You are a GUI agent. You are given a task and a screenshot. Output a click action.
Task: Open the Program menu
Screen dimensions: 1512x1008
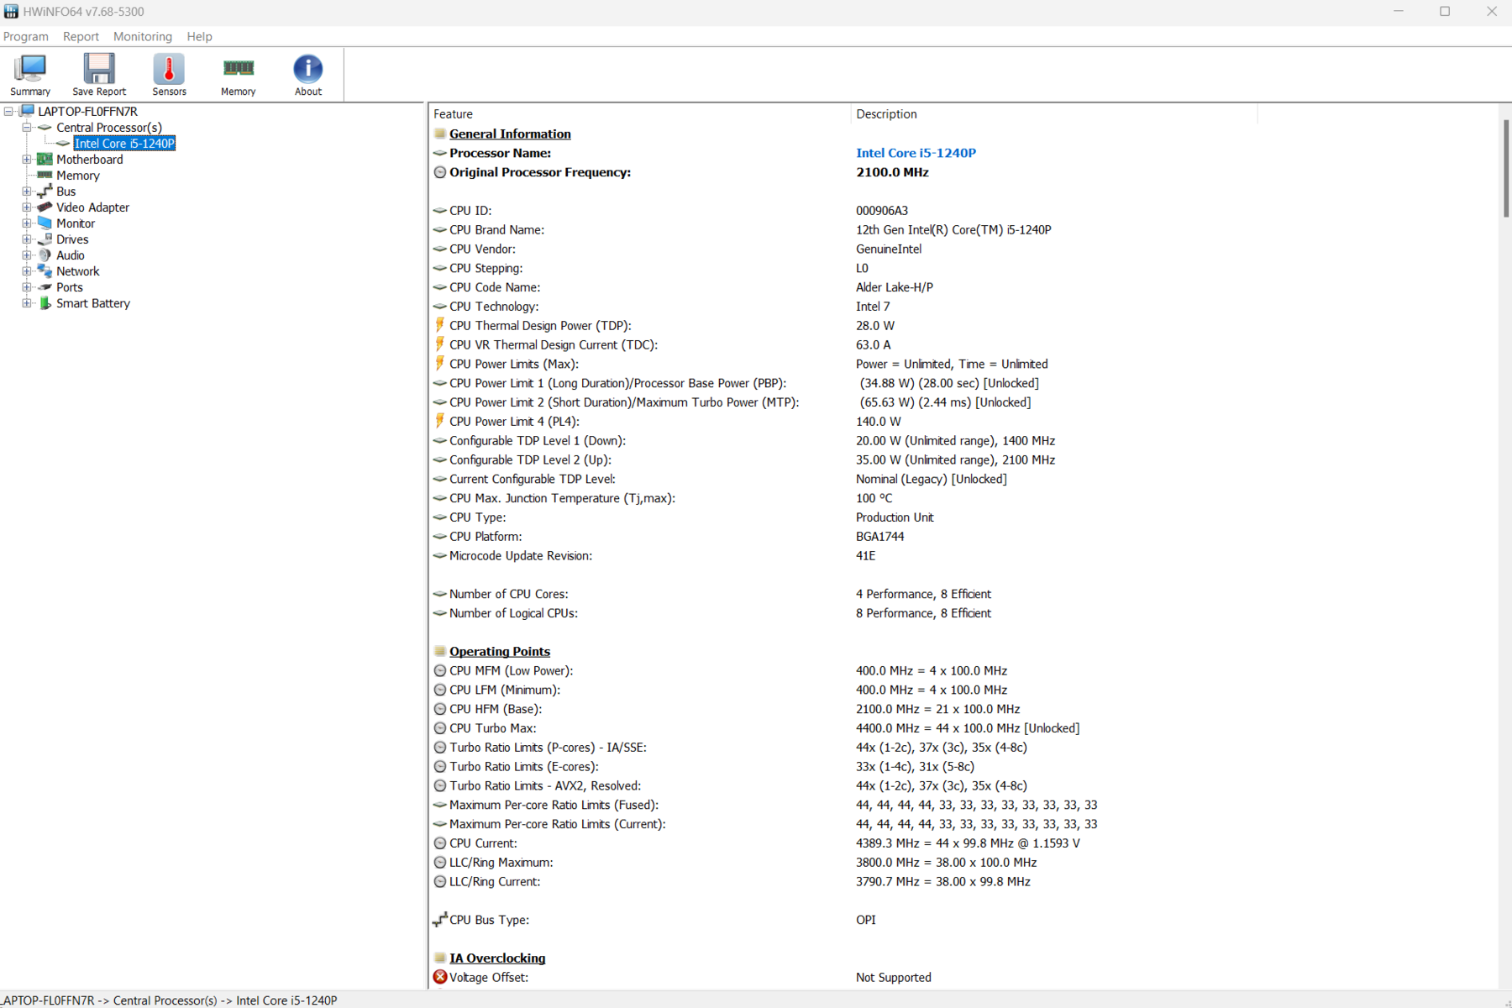(26, 36)
